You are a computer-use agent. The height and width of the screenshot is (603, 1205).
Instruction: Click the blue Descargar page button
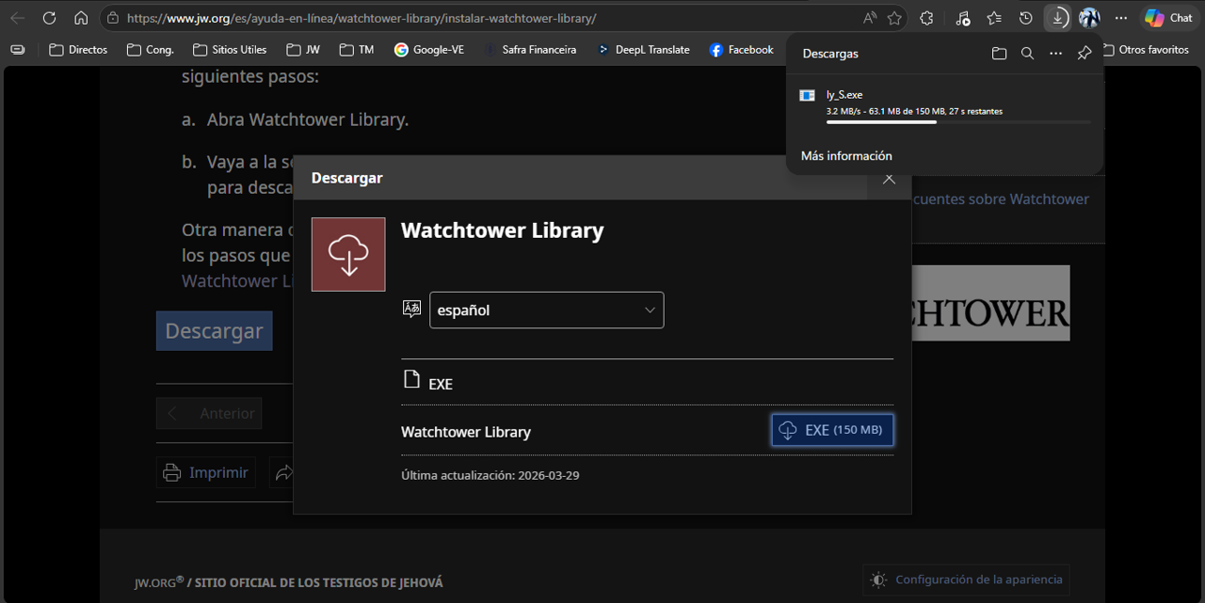pyautogui.click(x=215, y=331)
